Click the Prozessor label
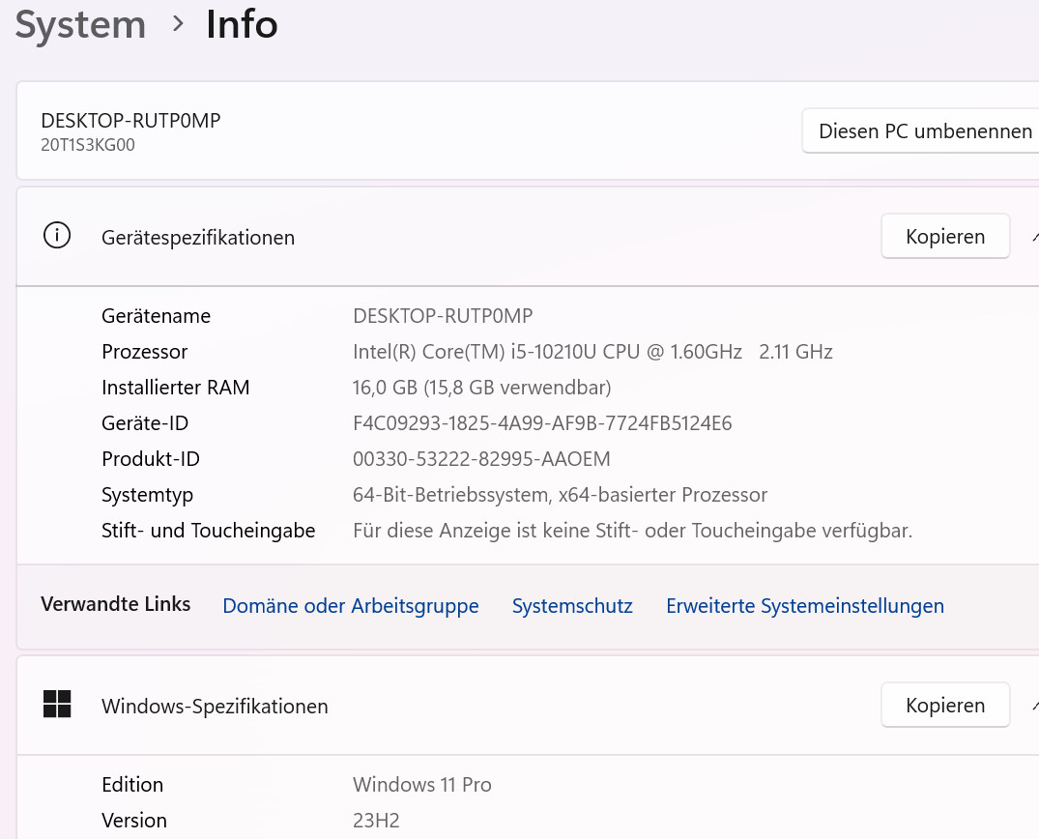The image size is (1039, 839). [x=144, y=352]
